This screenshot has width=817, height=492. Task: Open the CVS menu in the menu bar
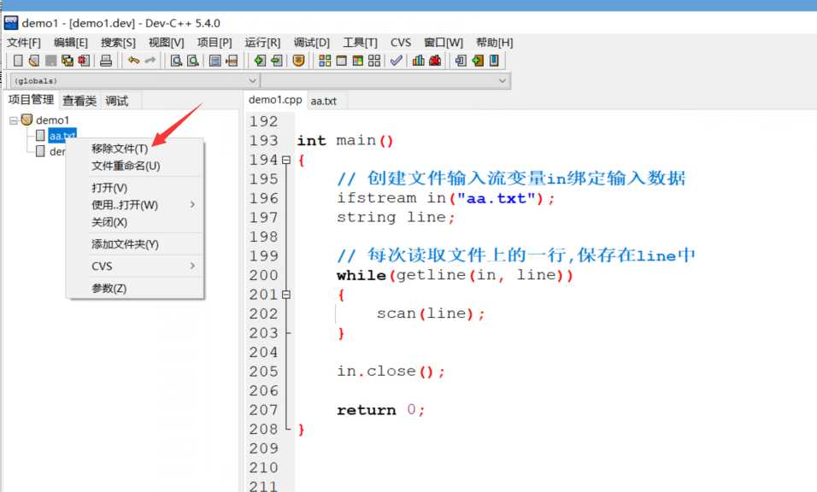[x=401, y=42]
